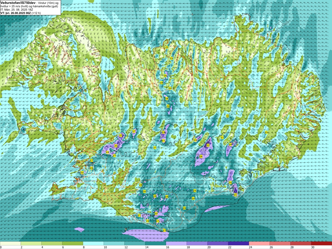Select the 16–18 m/s lavender legend swatch
This screenshot has height=249, width=332.
click(x=176, y=244)
